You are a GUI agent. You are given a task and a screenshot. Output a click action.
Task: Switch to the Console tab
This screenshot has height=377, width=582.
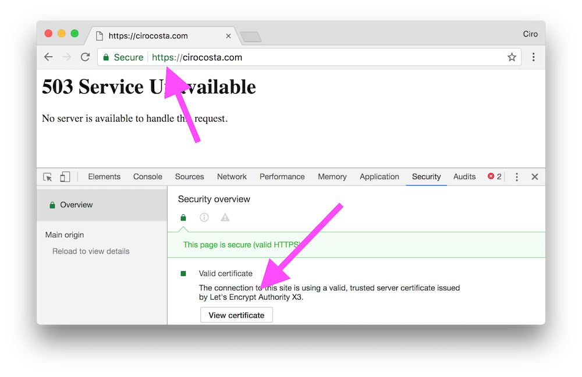coord(148,177)
